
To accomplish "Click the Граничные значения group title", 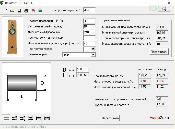I will 116,20.
